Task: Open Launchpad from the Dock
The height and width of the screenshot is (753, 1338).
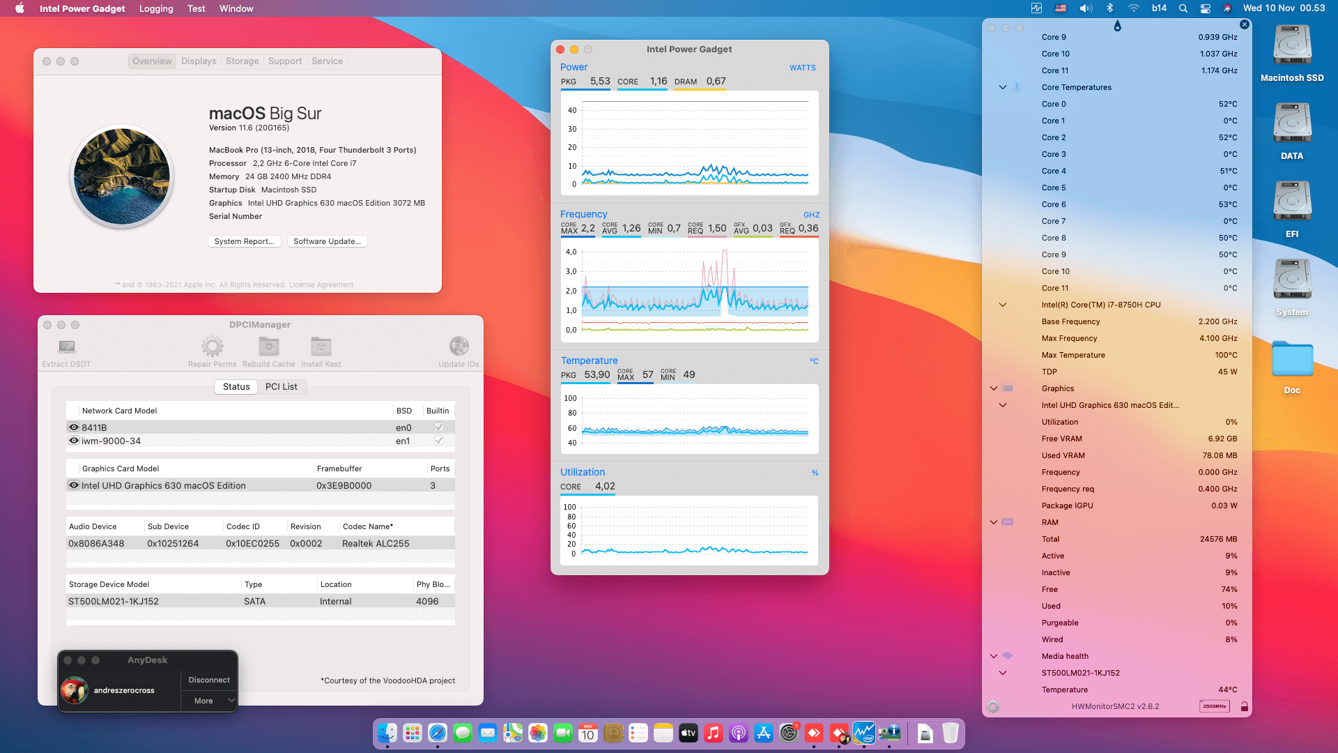Action: [x=413, y=733]
